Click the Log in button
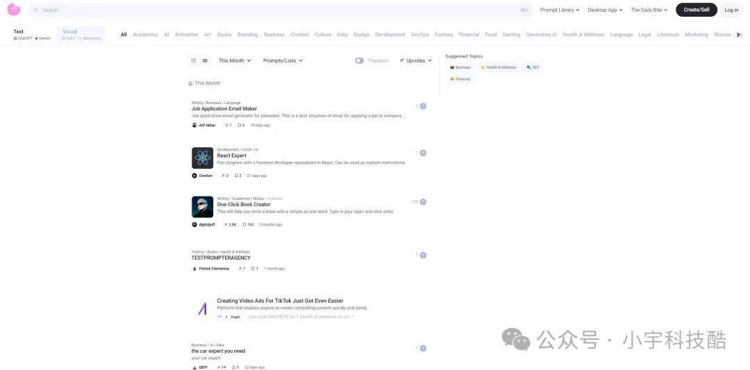 (x=731, y=10)
